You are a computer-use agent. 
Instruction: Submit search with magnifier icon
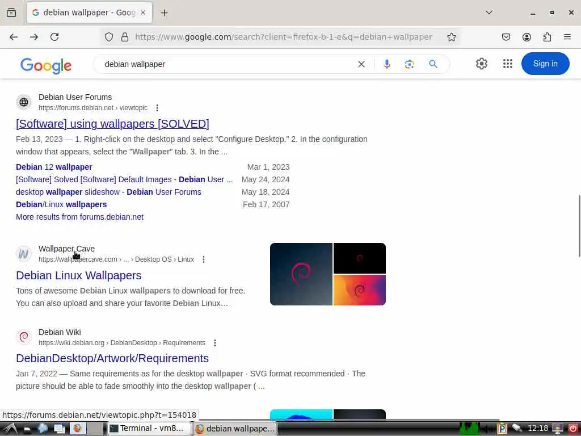[433, 64]
